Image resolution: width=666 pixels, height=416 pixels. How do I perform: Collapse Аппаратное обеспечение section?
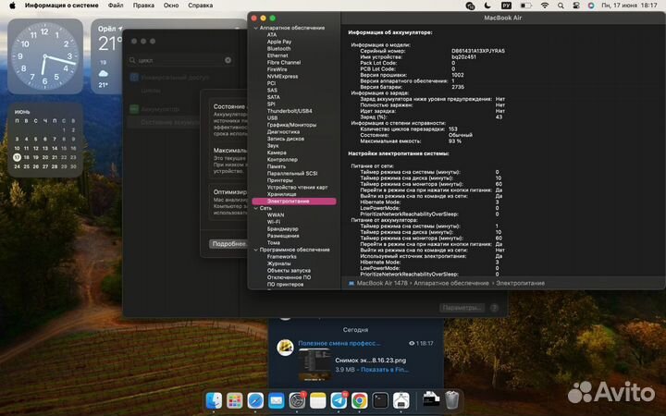point(255,28)
